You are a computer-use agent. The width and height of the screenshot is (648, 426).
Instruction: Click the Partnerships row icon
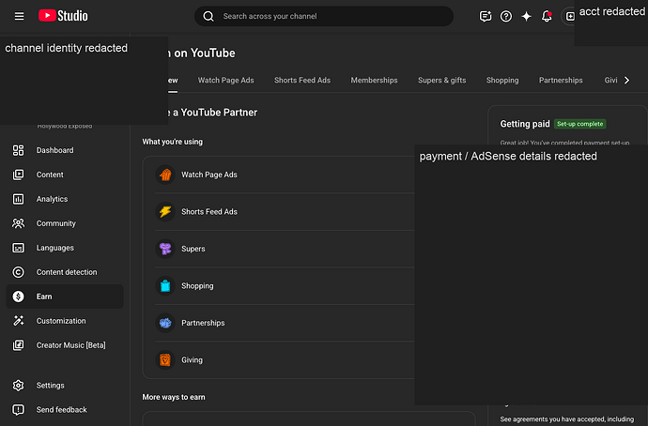[x=165, y=323]
